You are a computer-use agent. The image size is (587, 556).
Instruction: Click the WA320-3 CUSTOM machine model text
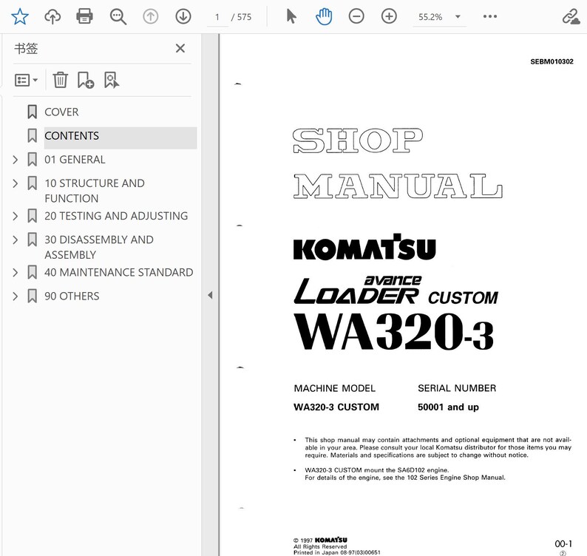pos(336,407)
